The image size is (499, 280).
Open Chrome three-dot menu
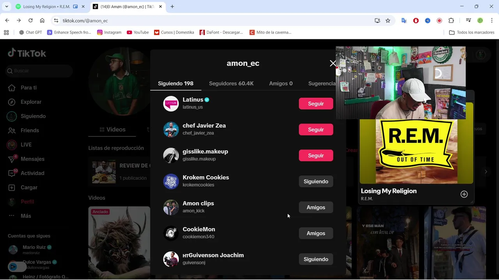(492, 21)
